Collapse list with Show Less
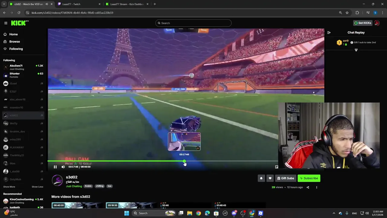This screenshot has height=218, width=387. 37,187
